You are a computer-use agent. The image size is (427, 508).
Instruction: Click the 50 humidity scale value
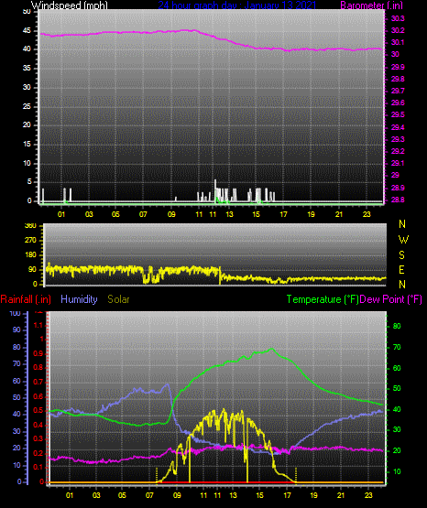[x=16, y=397]
